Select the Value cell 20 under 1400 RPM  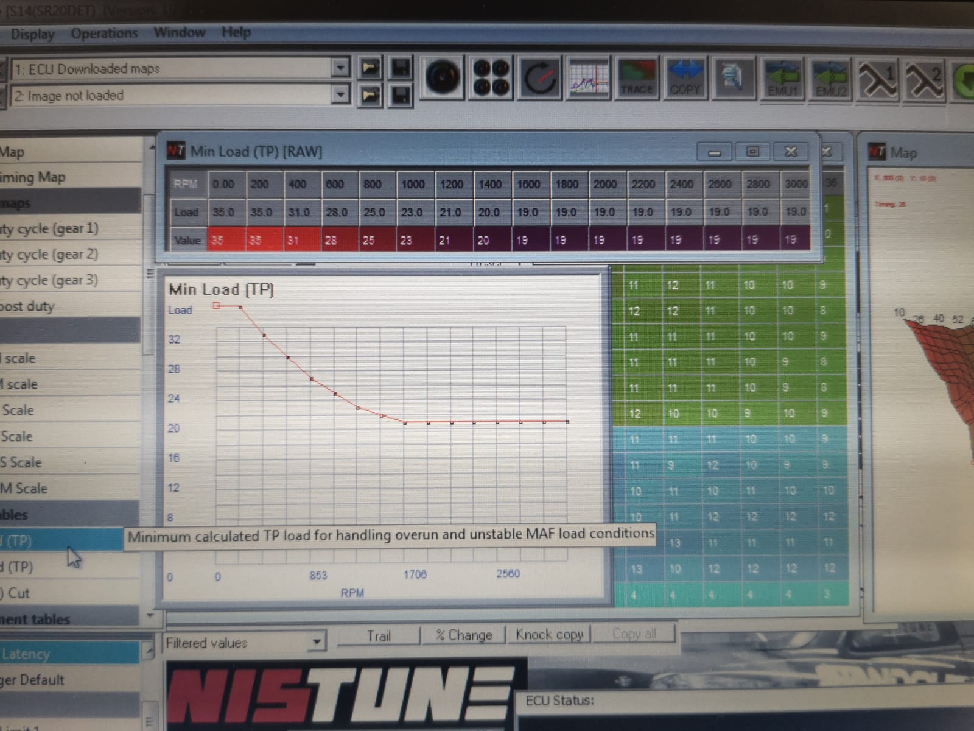point(492,240)
